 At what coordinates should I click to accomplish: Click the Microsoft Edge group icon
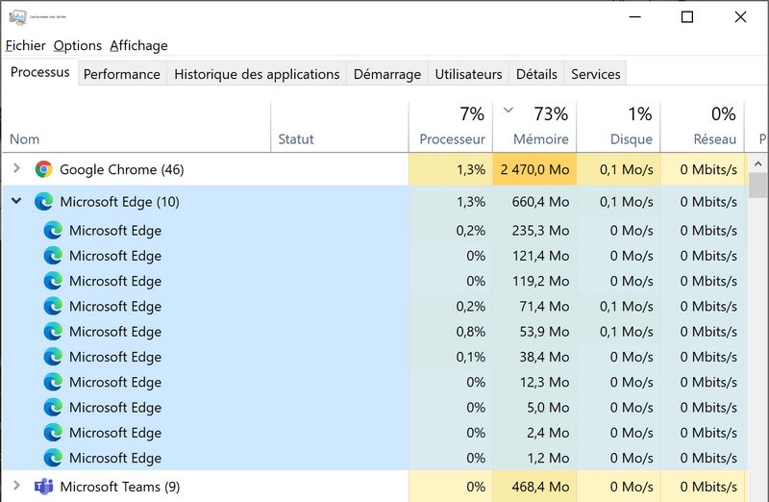tap(43, 202)
